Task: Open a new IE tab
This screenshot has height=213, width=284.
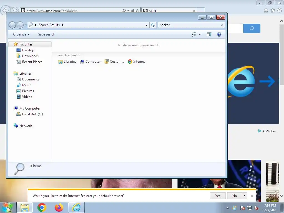Action: (201, 11)
